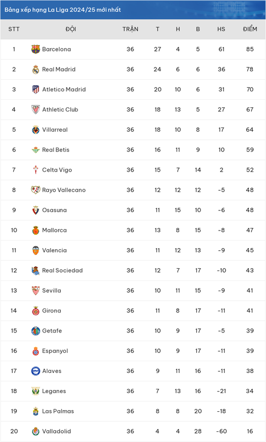Click the Rayo Vallecano crest
Viewport: 266px width, 442px height.
(x=36, y=190)
